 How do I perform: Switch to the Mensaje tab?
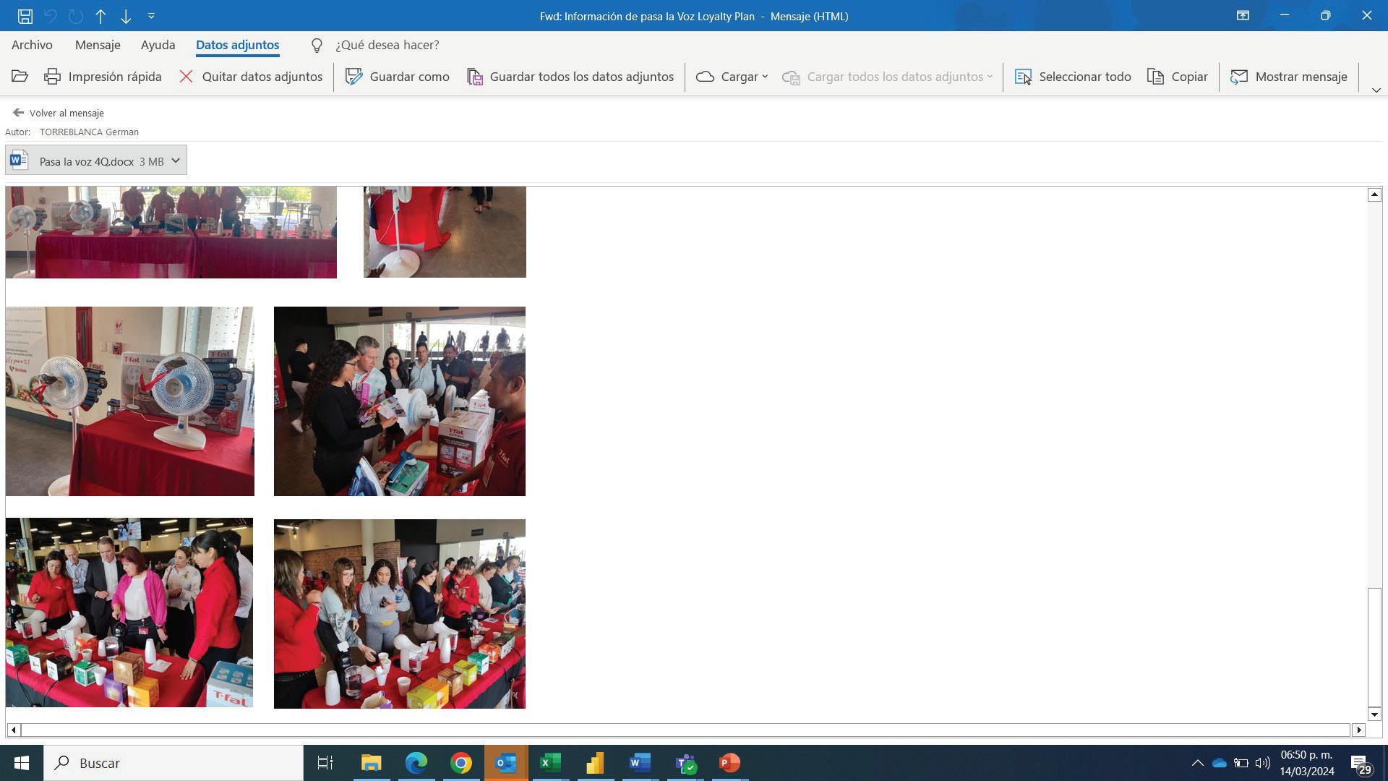tap(98, 45)
